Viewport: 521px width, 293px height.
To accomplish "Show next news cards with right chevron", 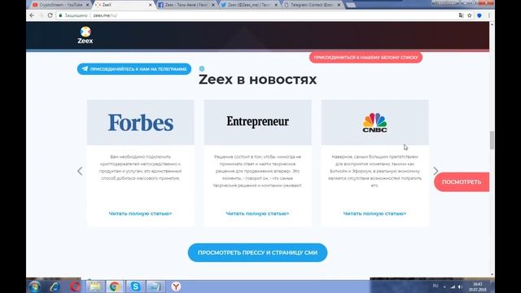I will tap(436, 171).
